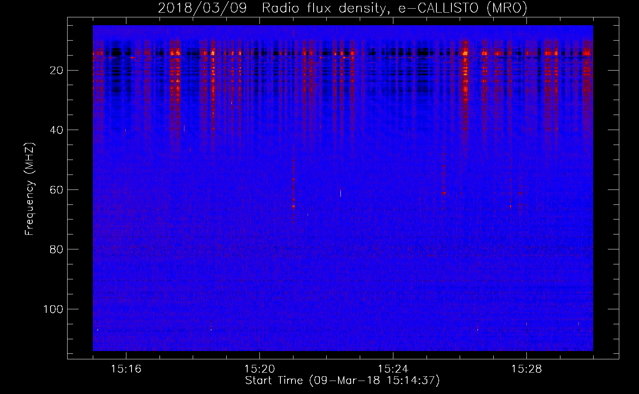Click the 15:24 time tick label
Image resolution: width=639 pixels, height=394 pixels.
point(393,369)
